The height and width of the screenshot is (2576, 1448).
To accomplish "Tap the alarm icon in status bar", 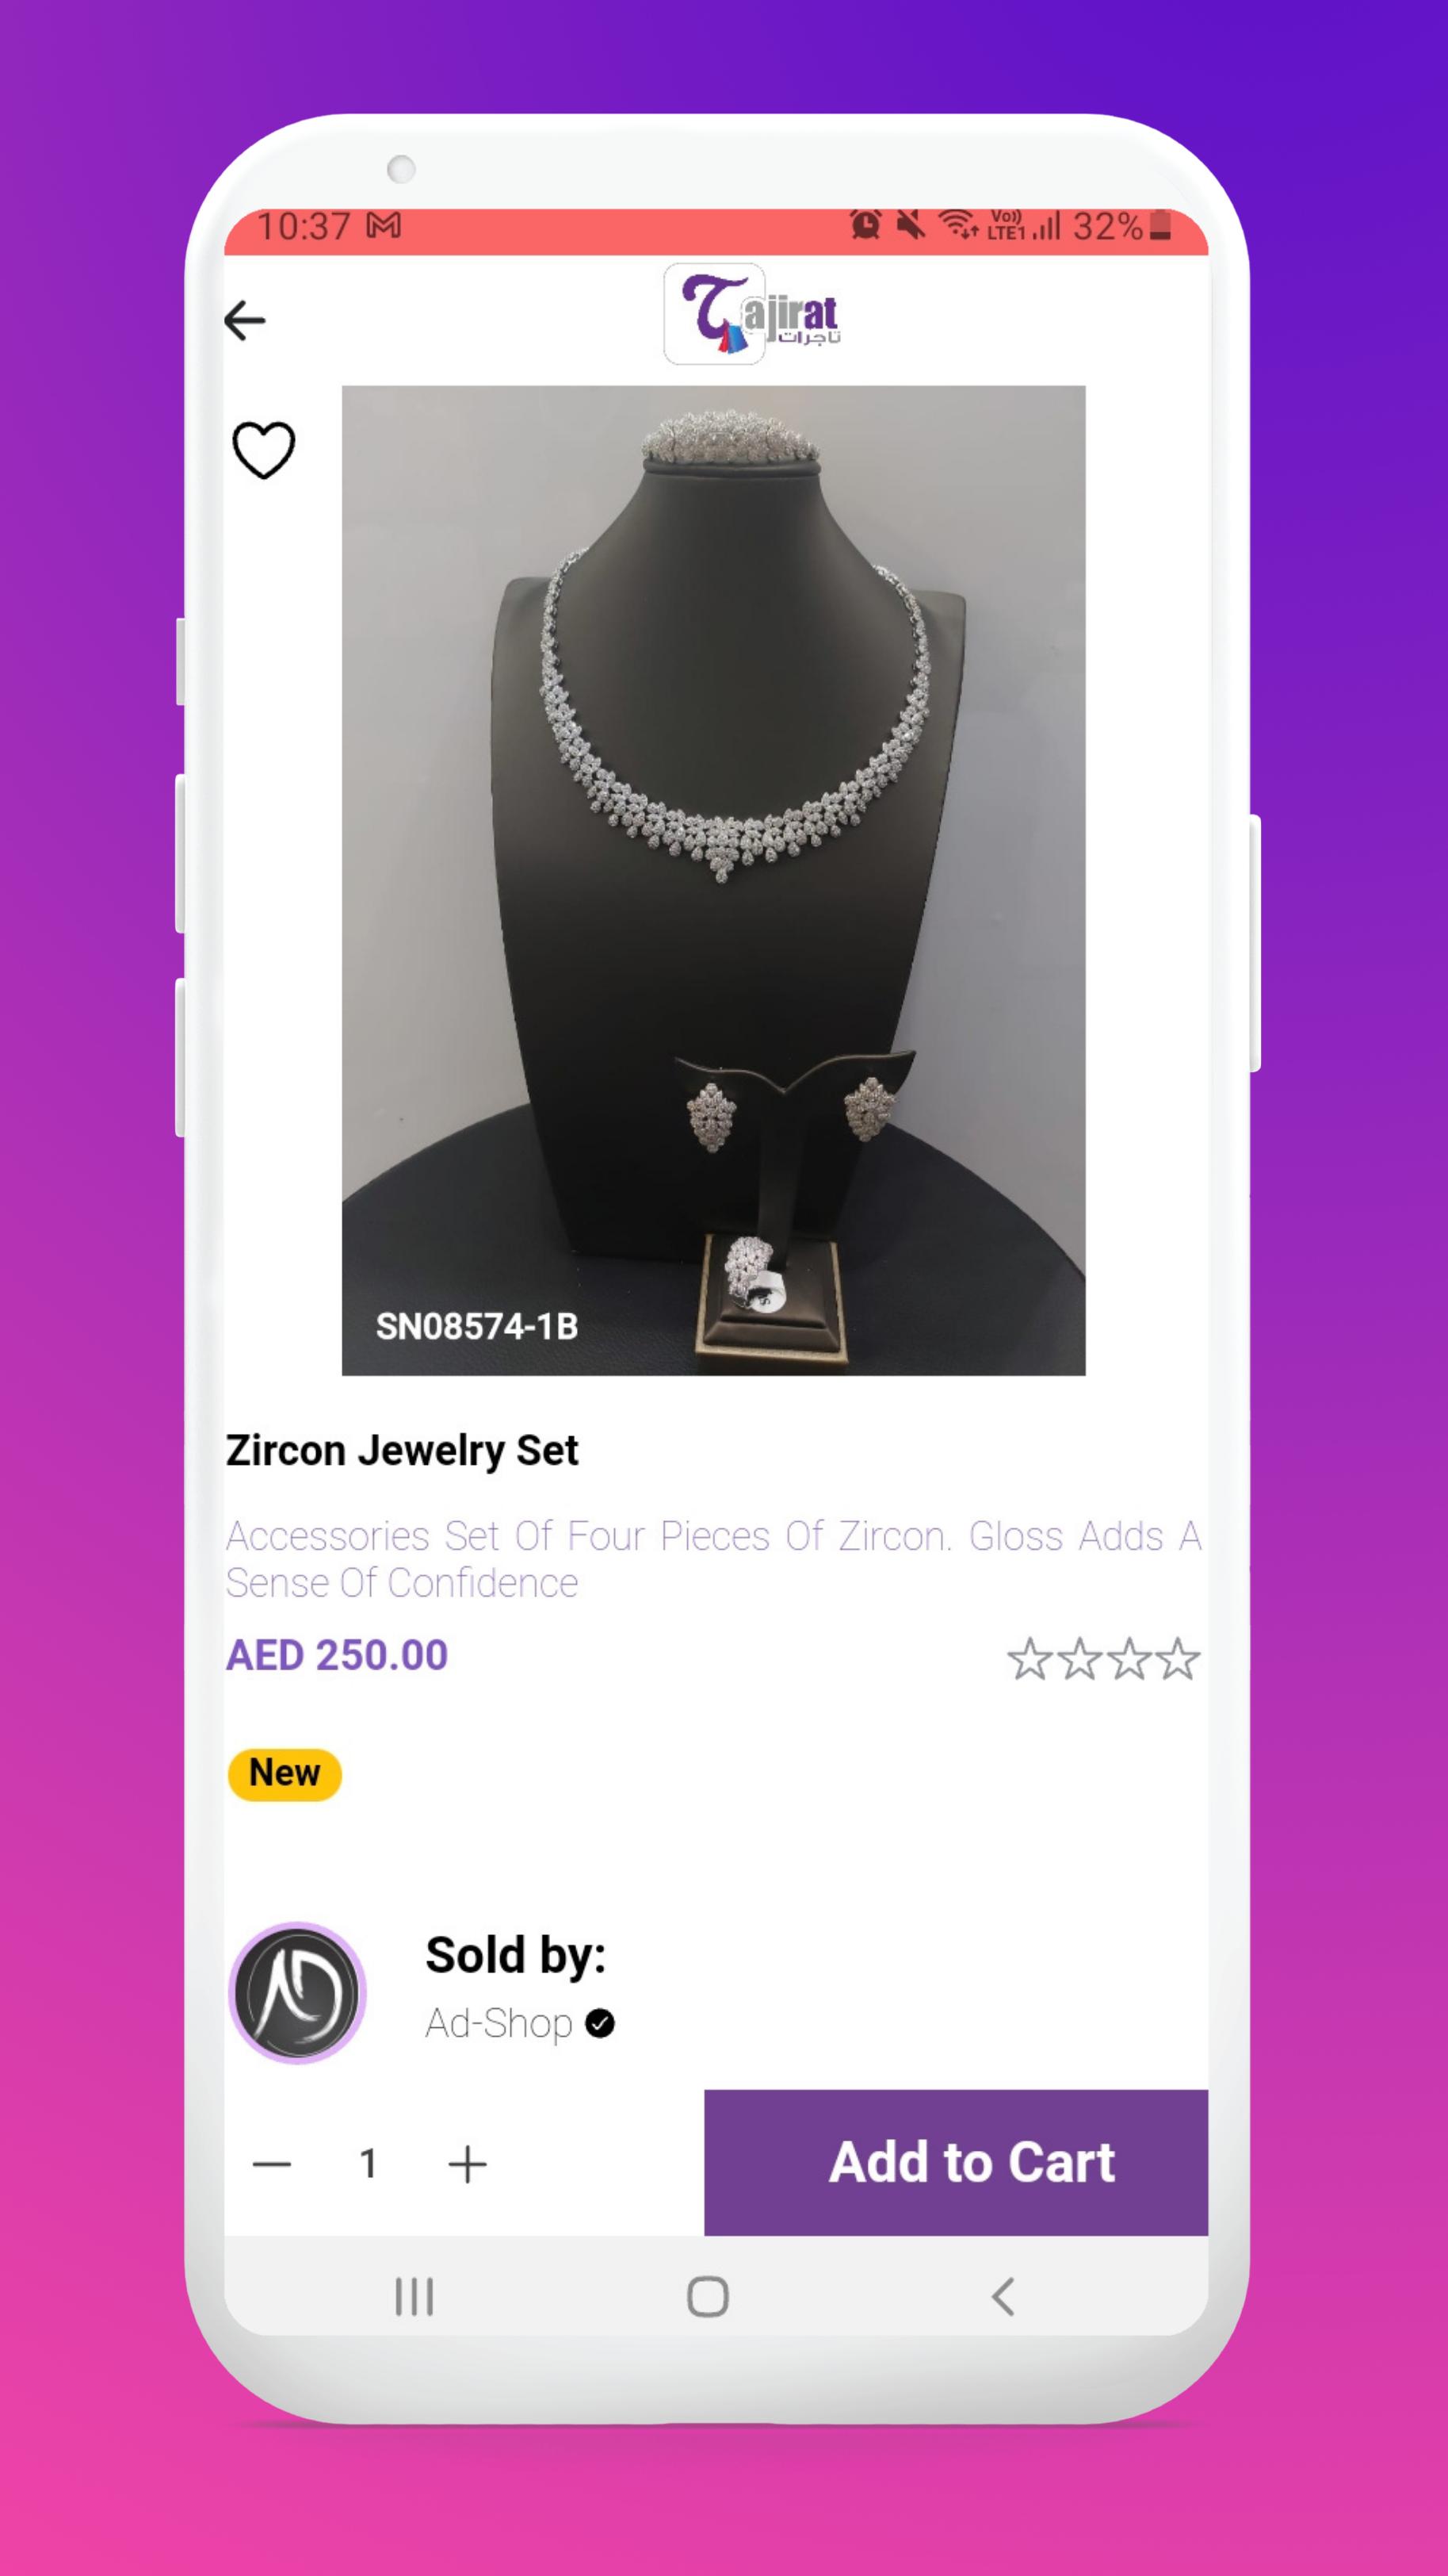I will (x=865, y=225).
